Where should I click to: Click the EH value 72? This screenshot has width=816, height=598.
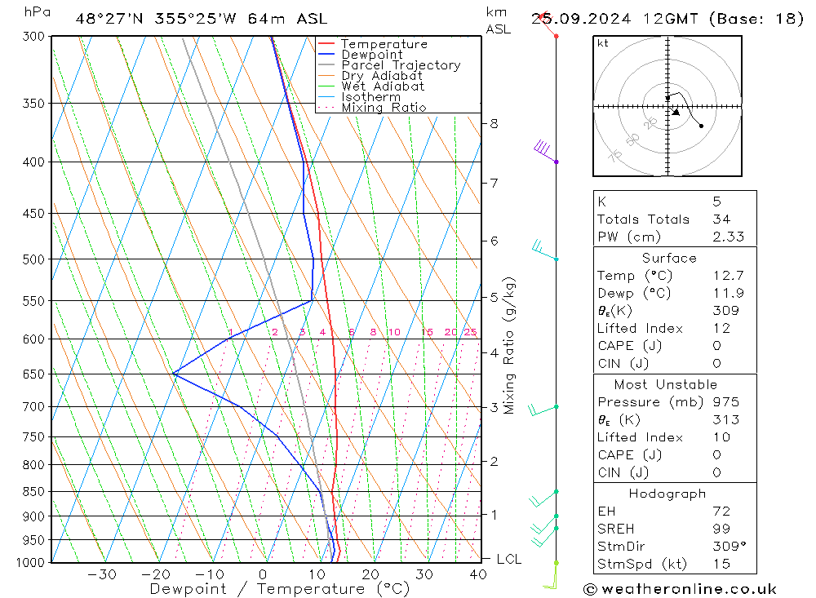click(x=722, y=512)
